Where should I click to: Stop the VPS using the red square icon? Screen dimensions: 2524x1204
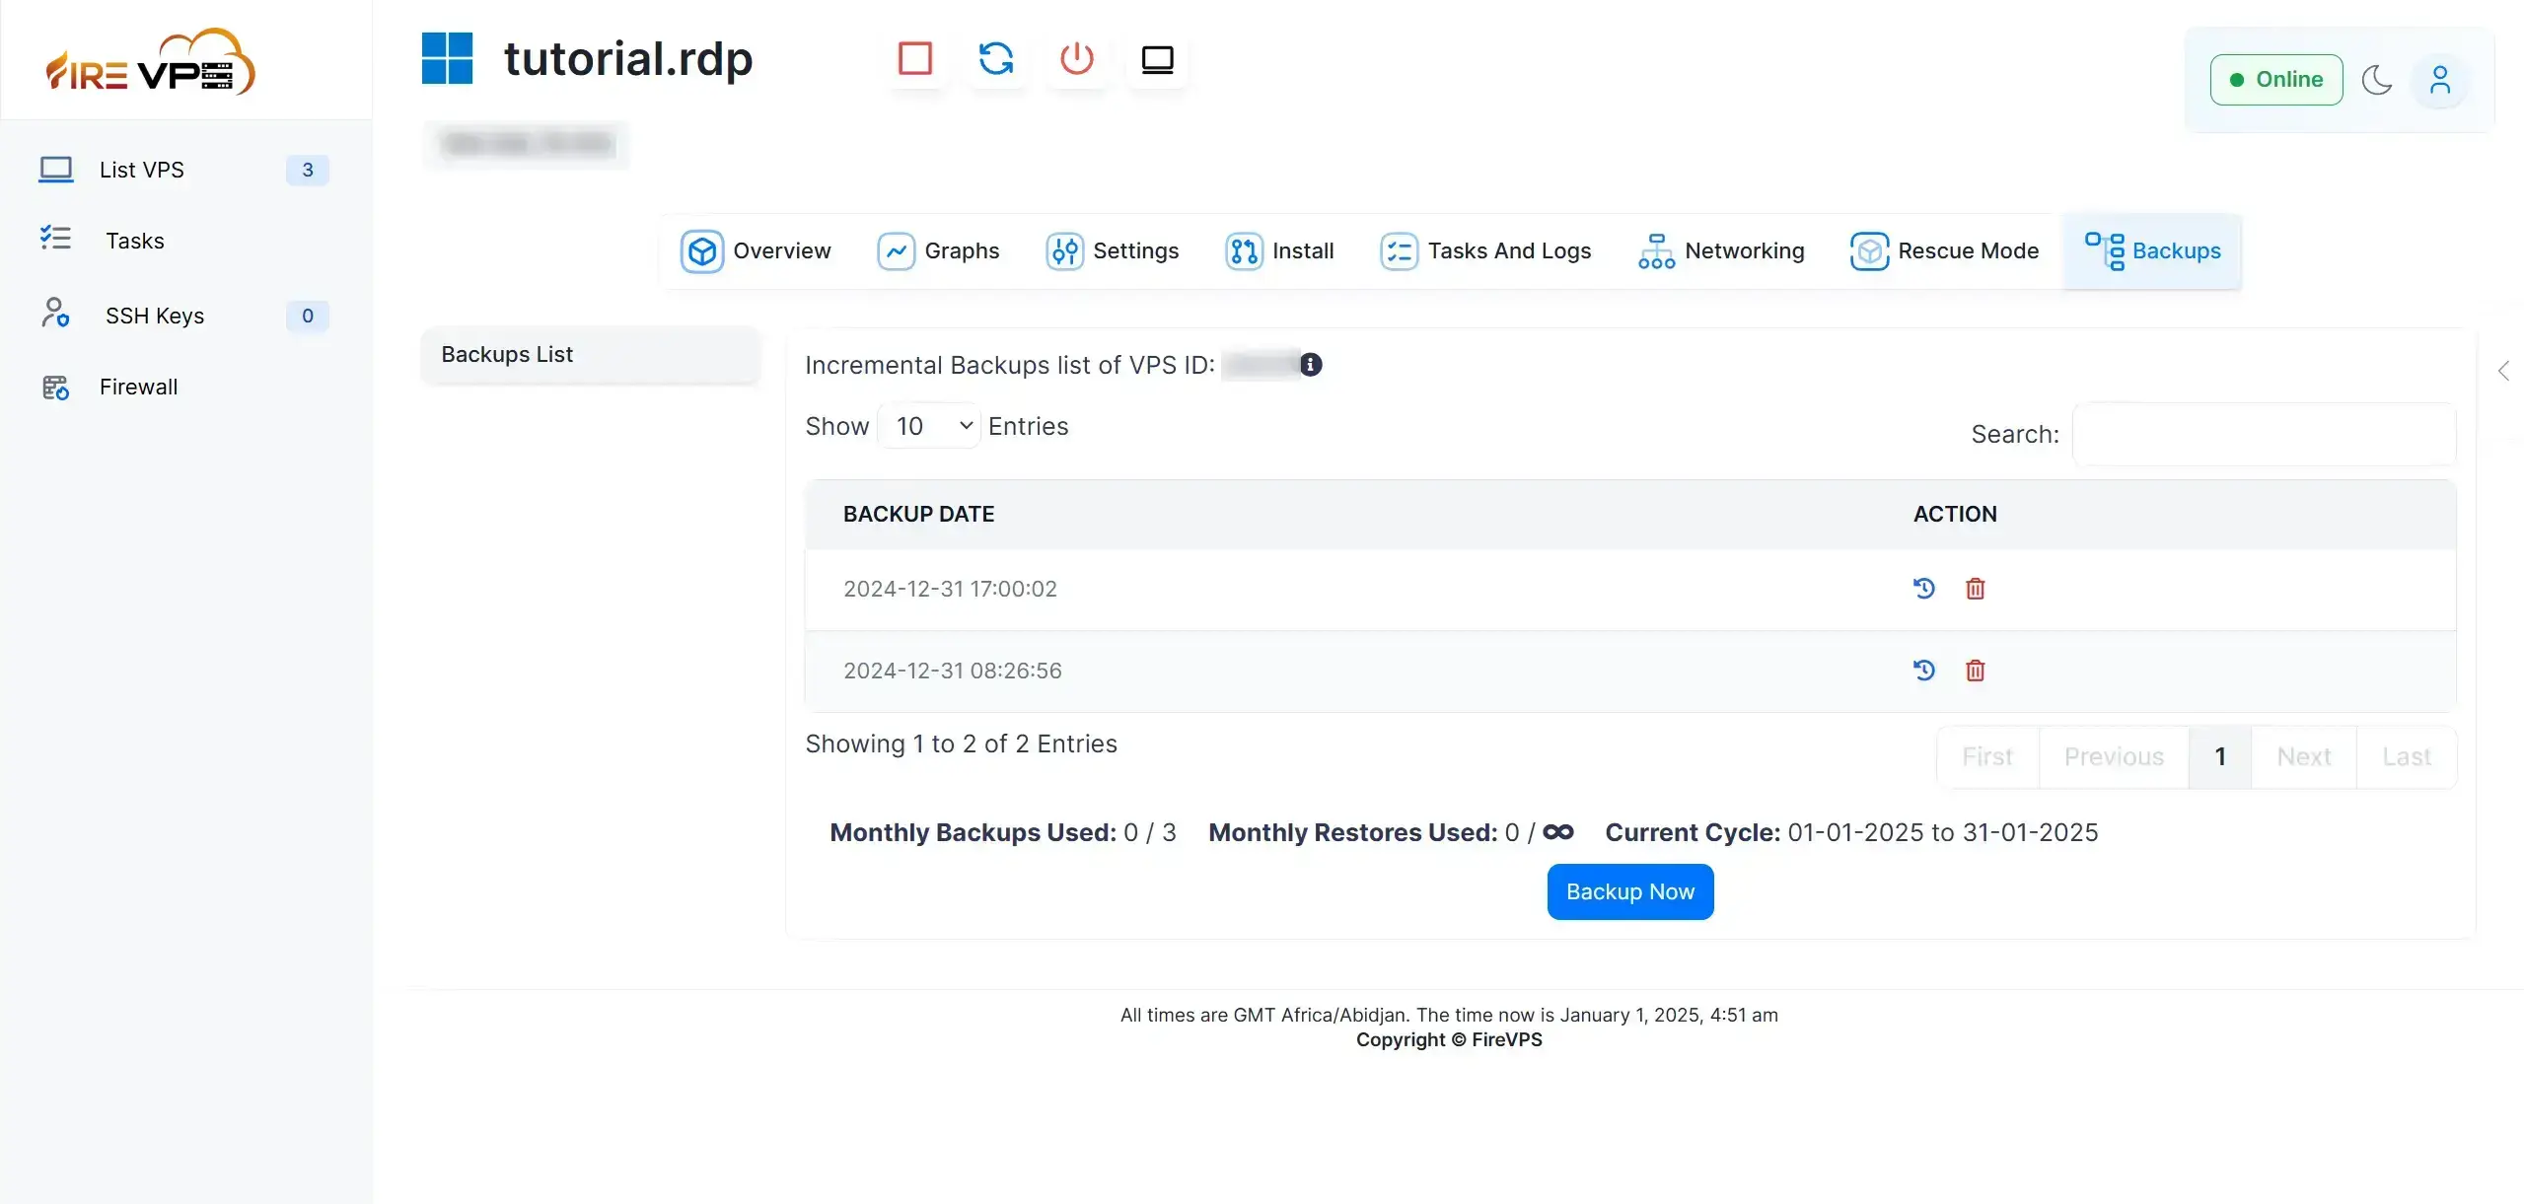915,59
